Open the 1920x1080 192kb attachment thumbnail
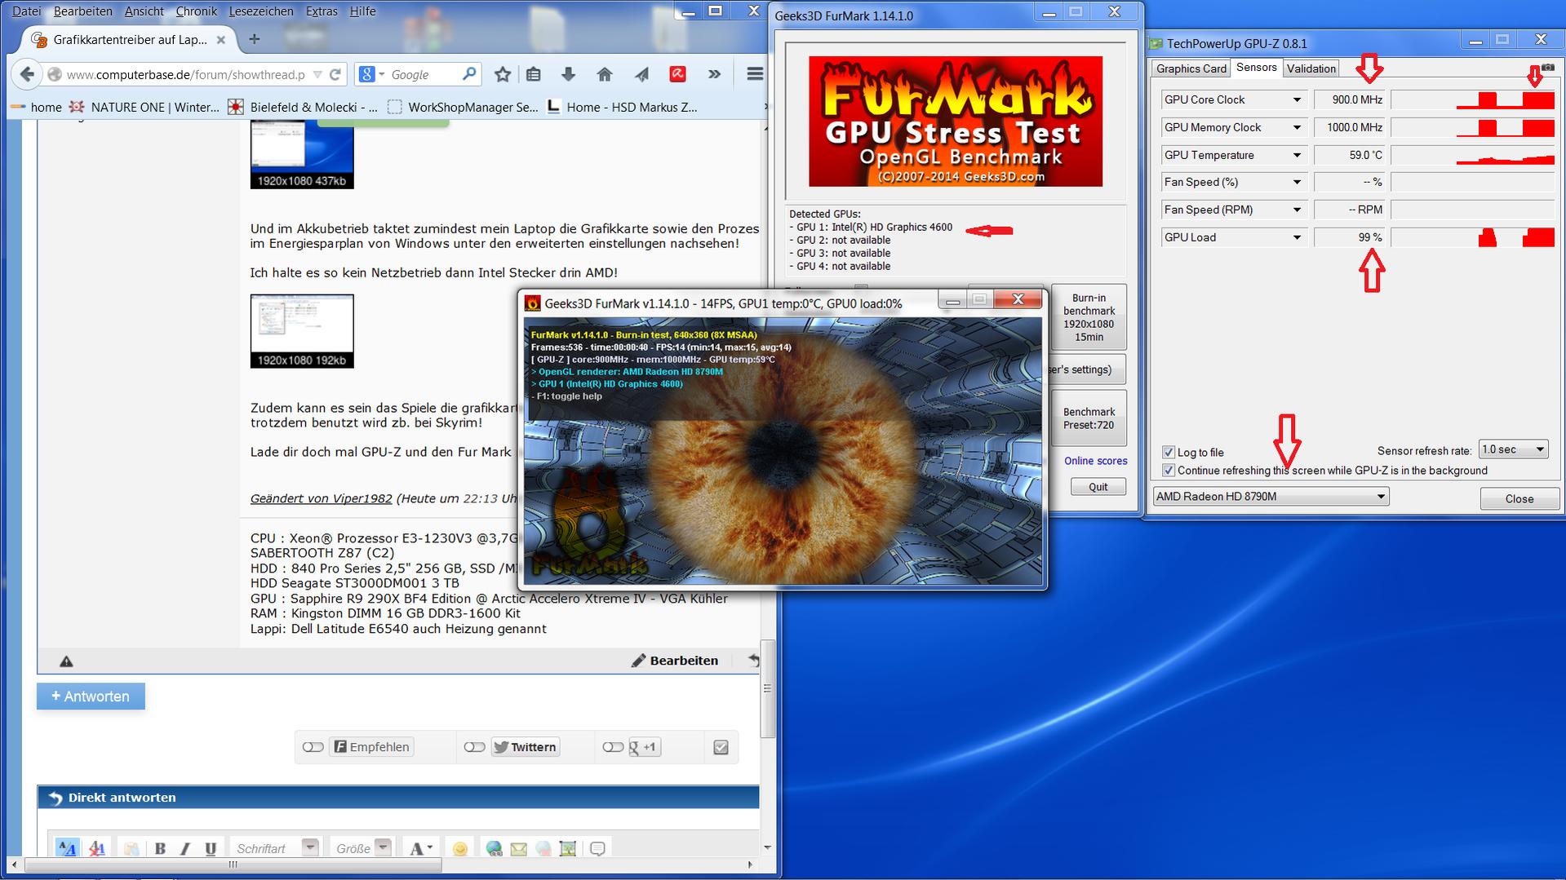The image size is (1566, 880). pos(302,331)
